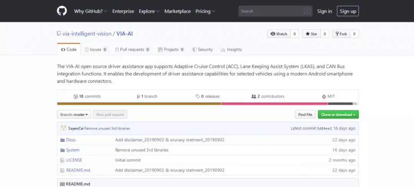Star the repository
Viewport: 414px width, 187px height.
coord(311,34)
